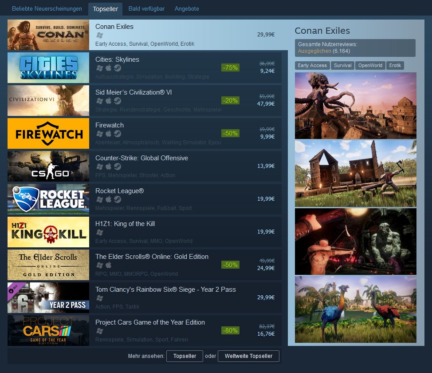Click Steam icon in Counter-Strike: Global Offensive row

pos(118,167)
